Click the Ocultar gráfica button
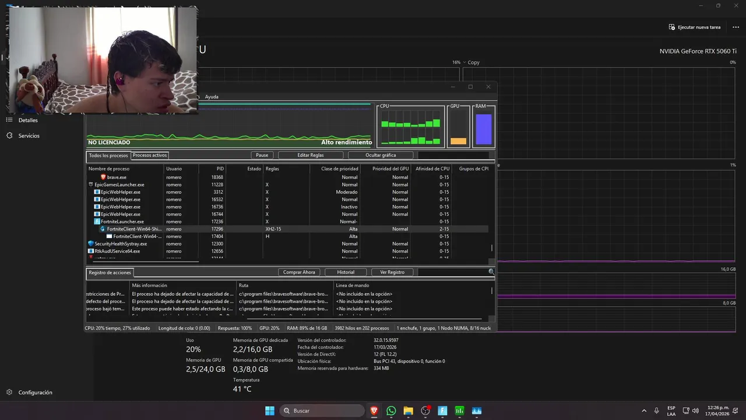Image resolution: width=746 pixels, height=420 pixels. (381, 155)
